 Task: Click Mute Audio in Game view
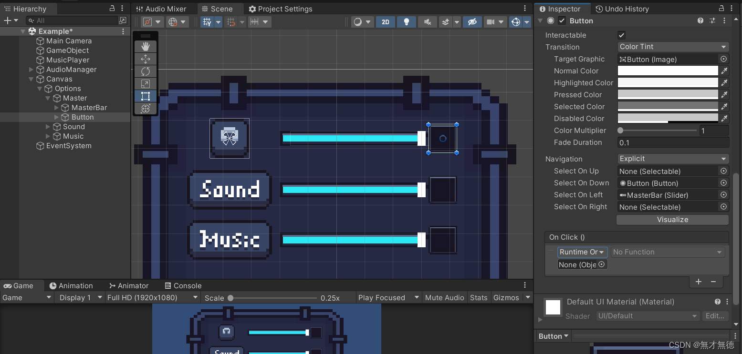[x=445, y=297]
